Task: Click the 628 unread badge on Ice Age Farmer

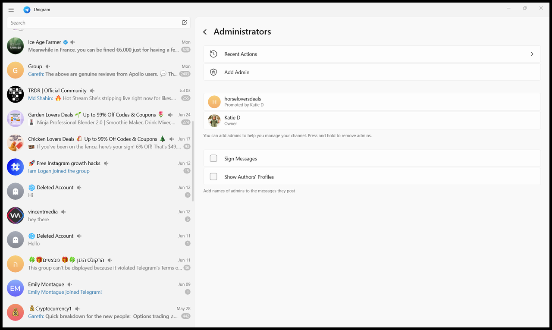Action: (x=186, y=50)
